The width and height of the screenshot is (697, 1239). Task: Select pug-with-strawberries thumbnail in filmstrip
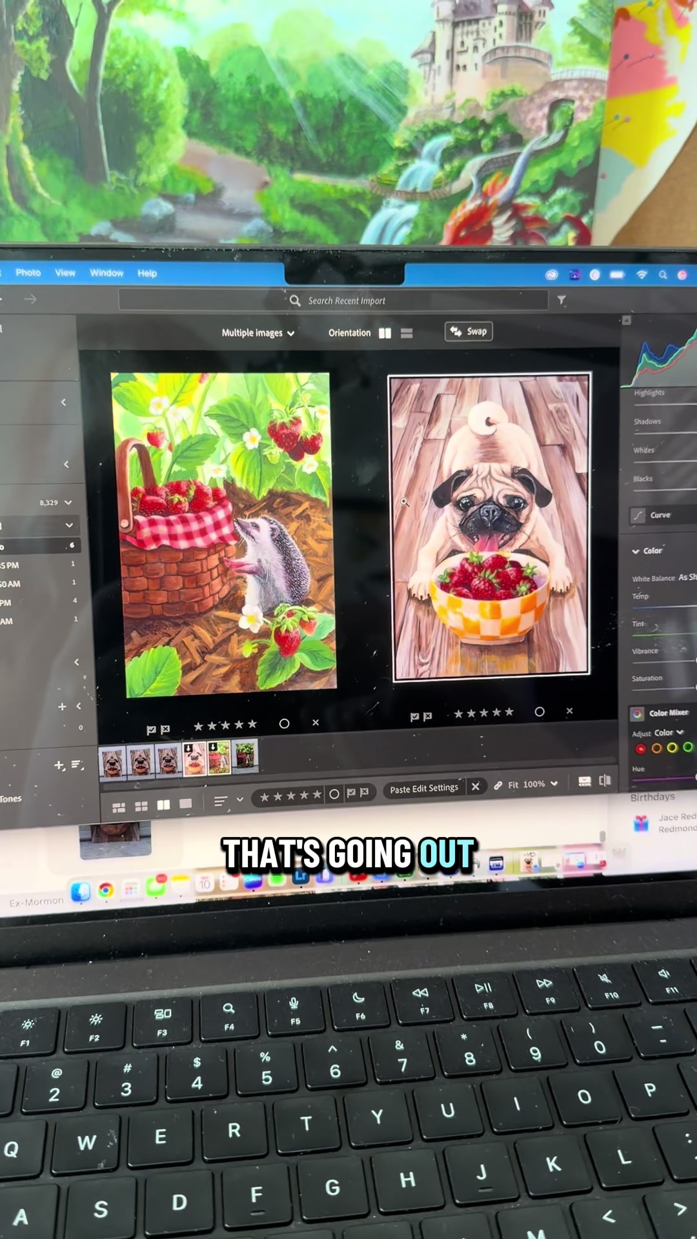tap(194, 759)
